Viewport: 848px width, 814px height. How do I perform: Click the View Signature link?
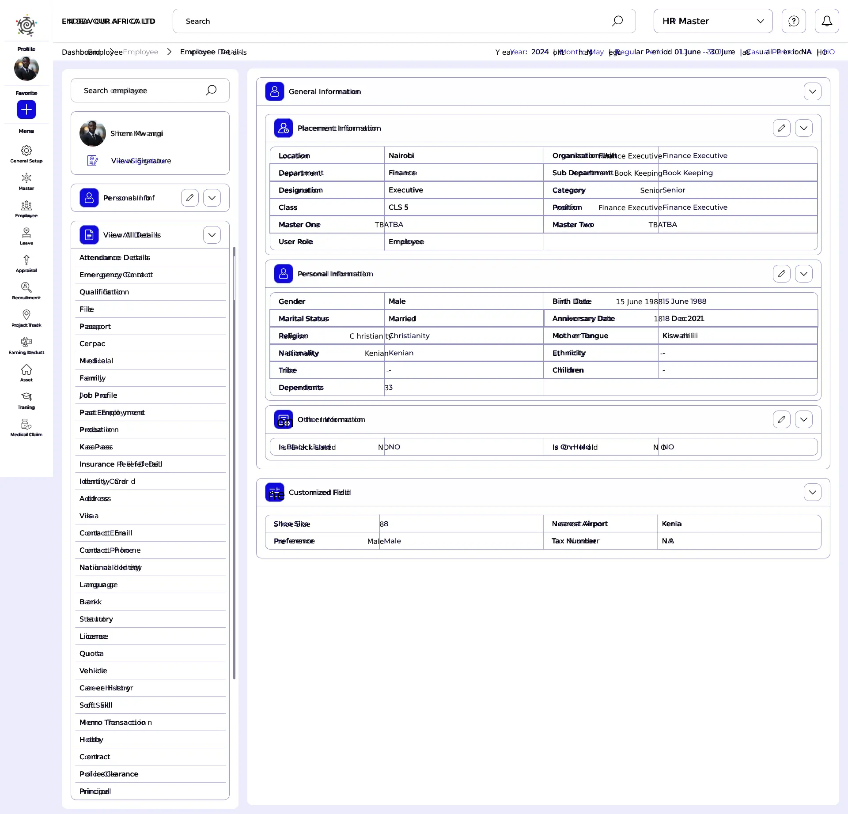tap(140, 161)
